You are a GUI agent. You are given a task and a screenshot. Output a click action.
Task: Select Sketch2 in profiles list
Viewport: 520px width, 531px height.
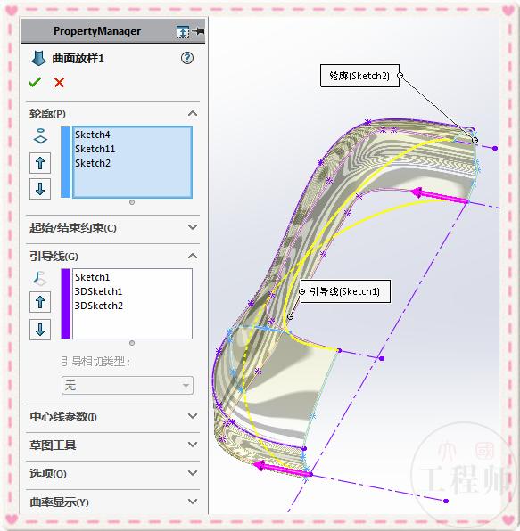point(93,163)
